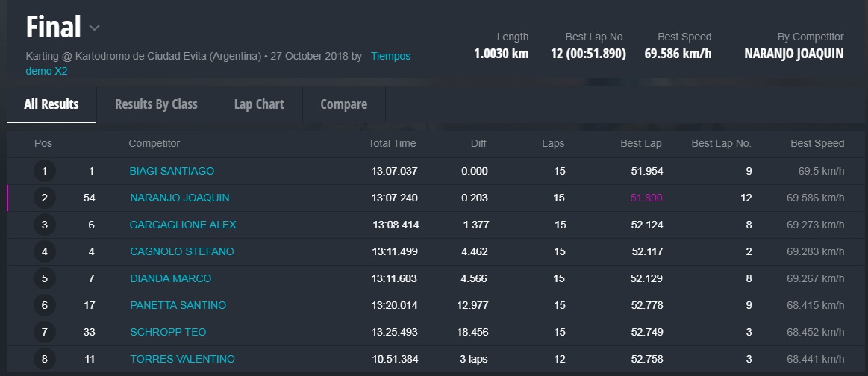Viewport: 868px width, 376px height.
Task: Open competitor BIAGI SANTIAGO
Action: click(172, 171)
